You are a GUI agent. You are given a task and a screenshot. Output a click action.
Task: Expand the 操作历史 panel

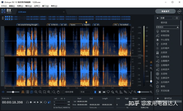click(158, 98)
